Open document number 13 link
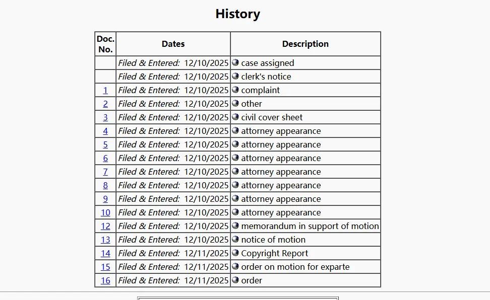 [x=105, y=240]
